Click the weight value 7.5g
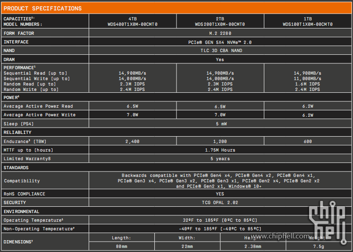The width and height of the screenshot is (353, 252). tap(319, 247)
